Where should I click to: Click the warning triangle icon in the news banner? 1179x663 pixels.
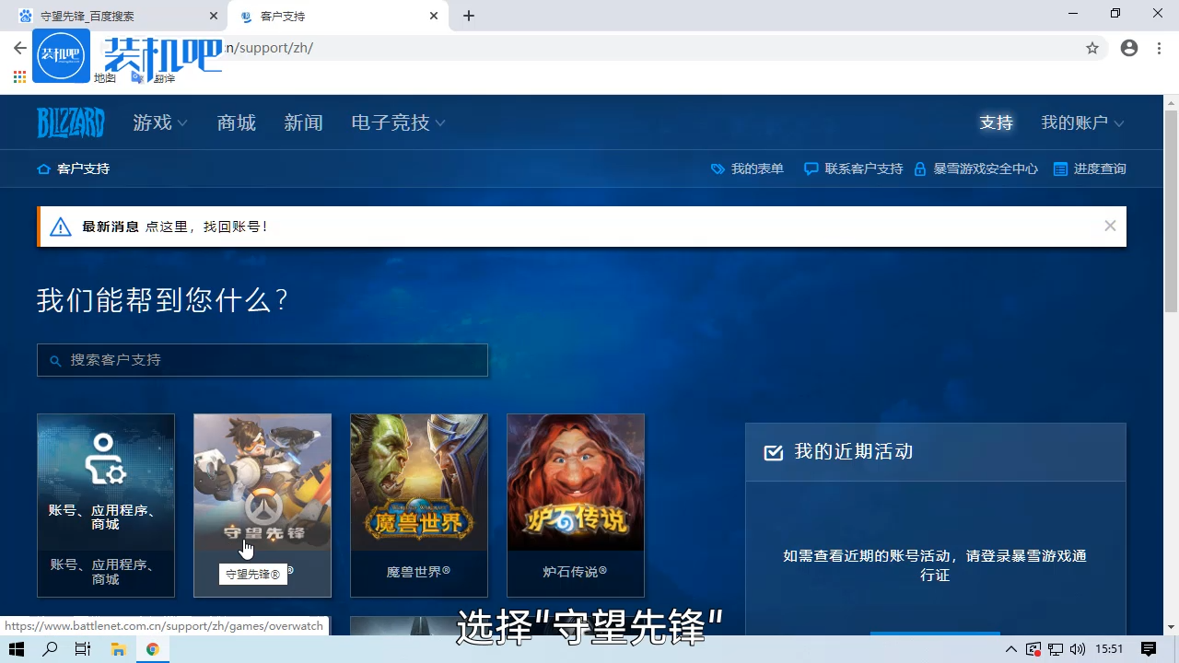click(x=61, y=227)
